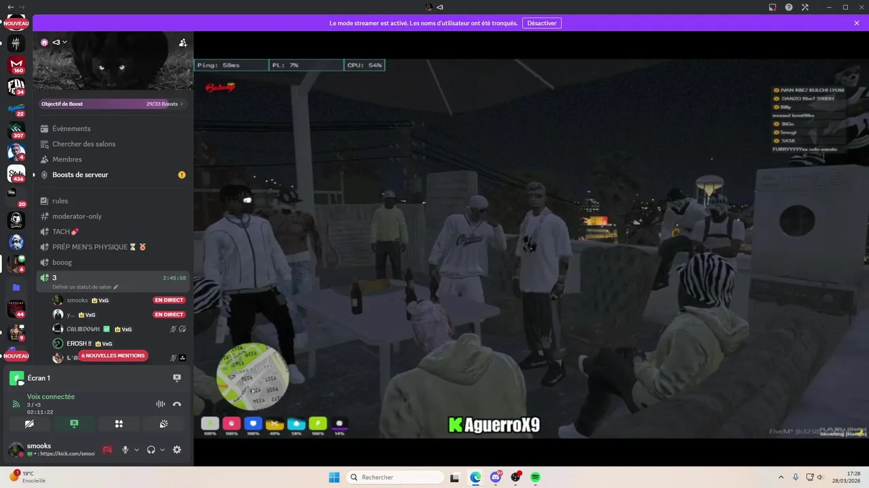Click the connection quality signal icon
Image resolution: width=869 pixels, height=488 pixels.
pos(16,404)
